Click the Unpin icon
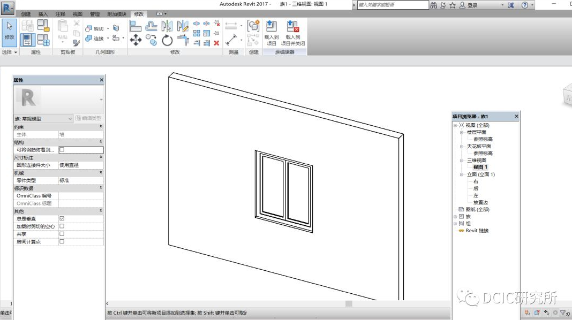Viewport: 572px width, 320px height. click(x=217, y=24)
